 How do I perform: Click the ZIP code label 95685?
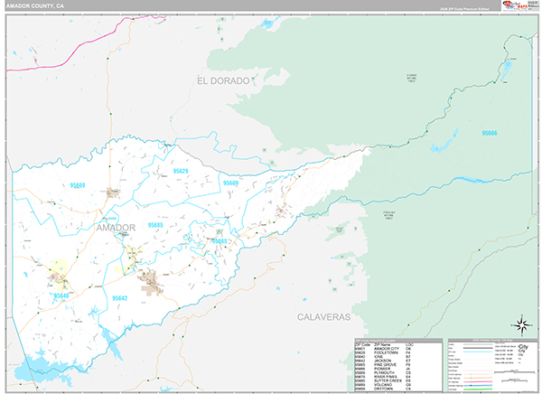(155, 225)
